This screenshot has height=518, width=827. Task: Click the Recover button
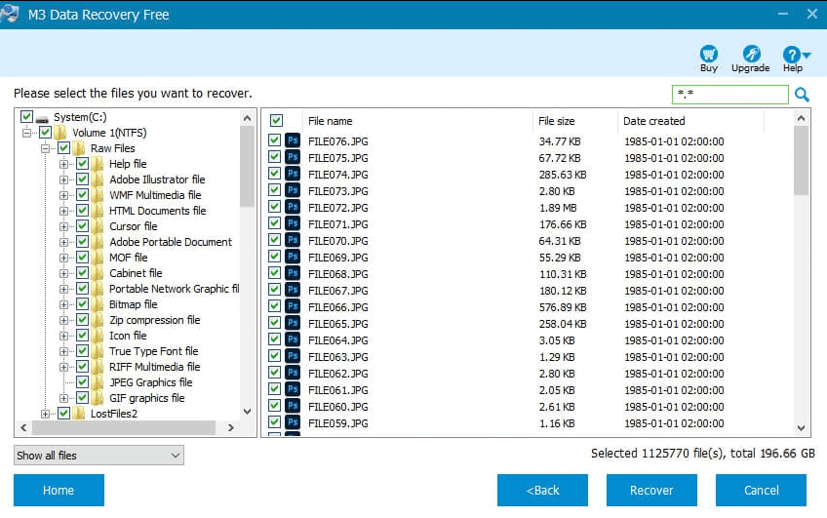pos(650,491)
